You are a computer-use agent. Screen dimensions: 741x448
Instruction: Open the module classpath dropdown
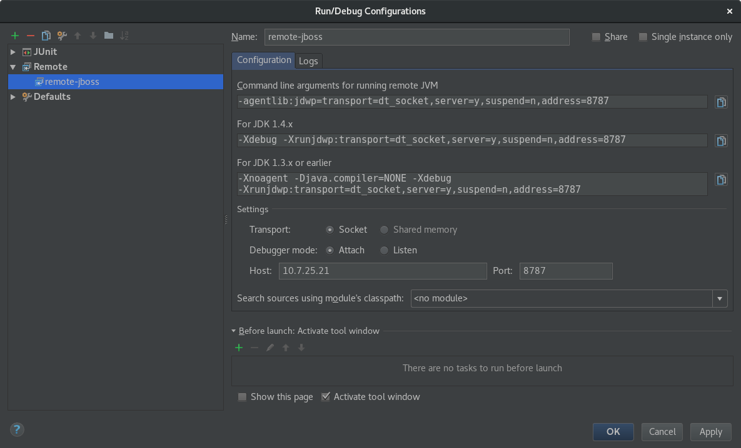tap(720, 298)
